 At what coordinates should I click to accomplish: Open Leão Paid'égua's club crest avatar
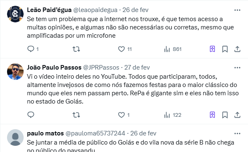coord(15,14)
